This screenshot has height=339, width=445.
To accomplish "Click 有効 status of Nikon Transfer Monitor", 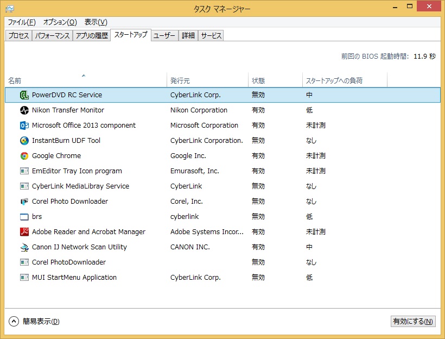I will [x=258, y=110].
